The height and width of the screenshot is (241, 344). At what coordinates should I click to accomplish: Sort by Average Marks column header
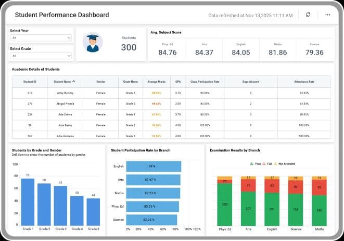(157, 82)
